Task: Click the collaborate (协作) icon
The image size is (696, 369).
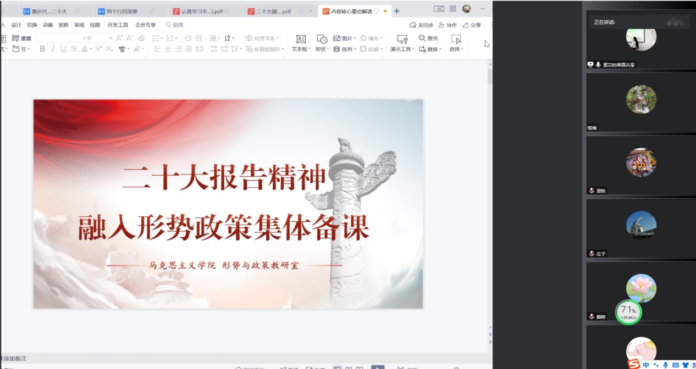Action: [x=441, y=25]
